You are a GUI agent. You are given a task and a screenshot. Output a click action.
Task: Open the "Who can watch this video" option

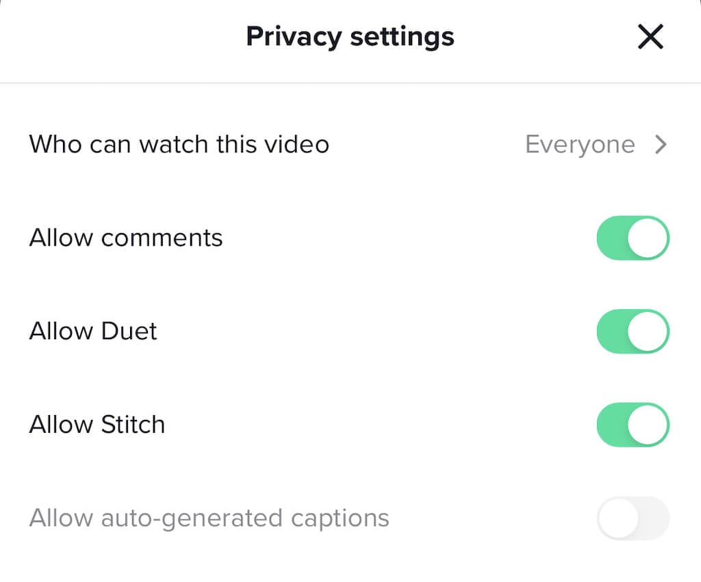click(x=179, y=144)
